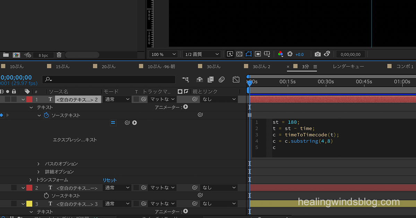Open the アニメーター menu button for layer 1

(x=185, y=107)
